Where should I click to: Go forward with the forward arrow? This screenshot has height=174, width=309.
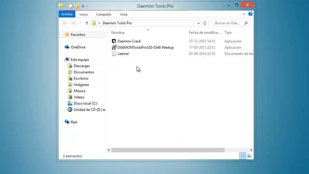[73, 23]
